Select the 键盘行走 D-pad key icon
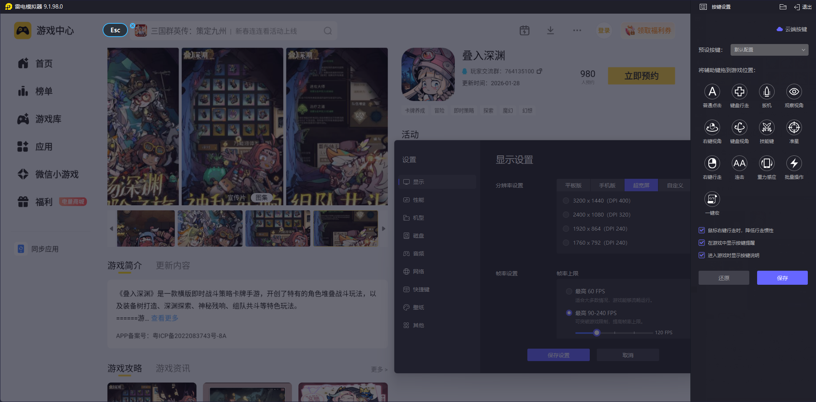Screen dimensions: 816x402 tap(740, 92)
